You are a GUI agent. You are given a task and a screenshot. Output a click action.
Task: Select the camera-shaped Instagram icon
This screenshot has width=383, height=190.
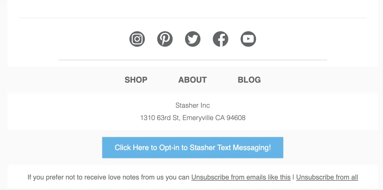click(137, 39)
